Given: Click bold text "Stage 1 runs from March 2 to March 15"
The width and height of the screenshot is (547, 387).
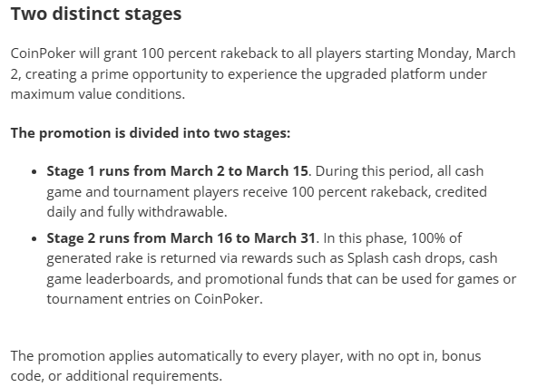Looking at the screenshot, I should [177, 169].
